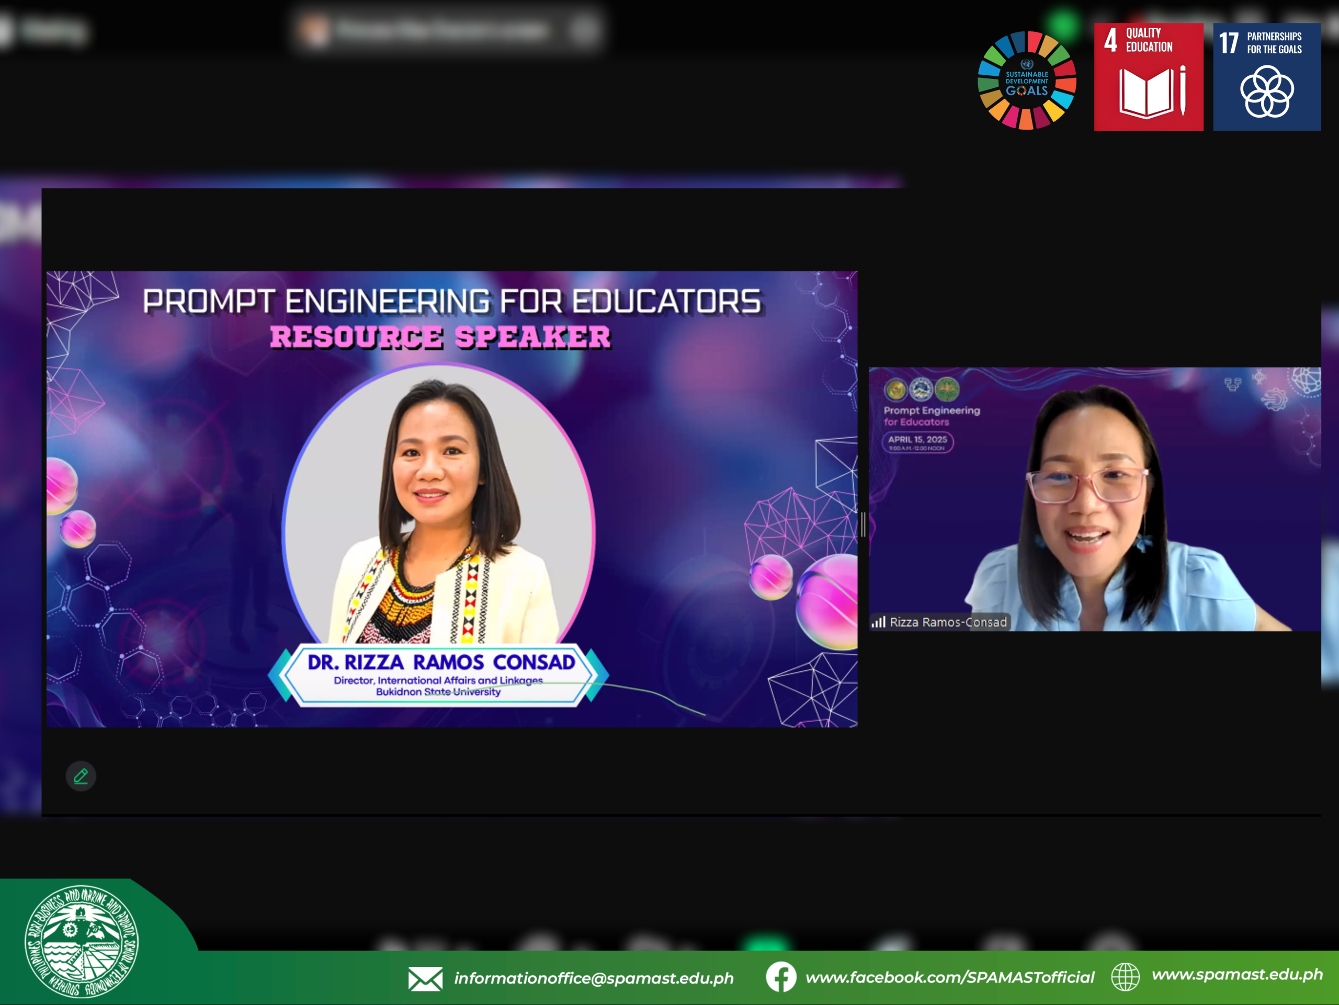1339x1005 pixels.
Task: Click the SPAMAST school seal logo
Action: point(82,942)
